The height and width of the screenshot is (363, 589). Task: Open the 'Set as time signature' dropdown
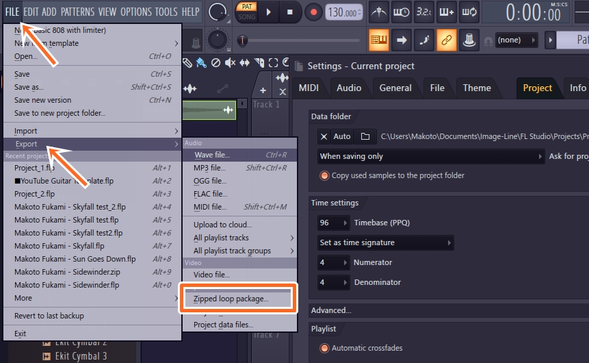click(x=385, y=242)
